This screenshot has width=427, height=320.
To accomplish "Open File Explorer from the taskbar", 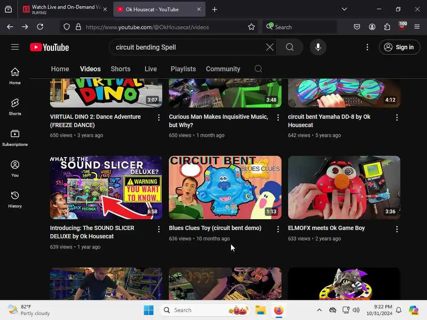I will (x=260, y=310).
